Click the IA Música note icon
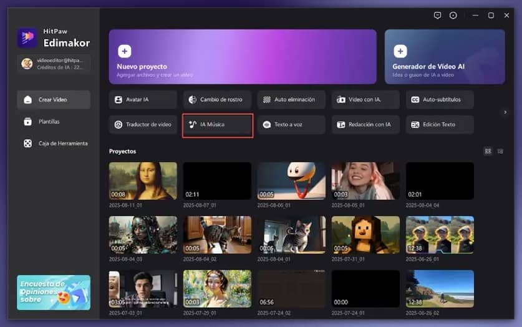Image resolution: width=522 pixels, height=327 pixels. pyautogui.click(x=193, y=125)
